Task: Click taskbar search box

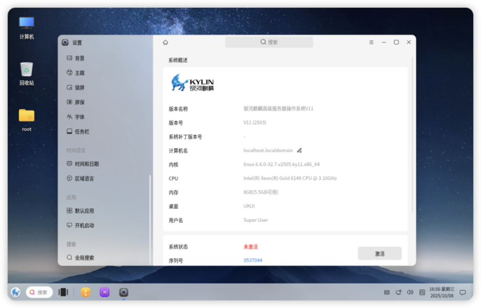Action: coord(39,292)
